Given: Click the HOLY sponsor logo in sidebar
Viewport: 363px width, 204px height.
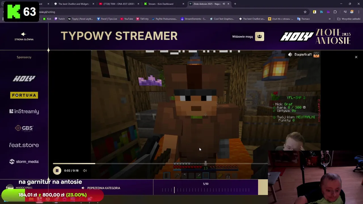Looking at the screenshot, I should click(x=24, y=78).
